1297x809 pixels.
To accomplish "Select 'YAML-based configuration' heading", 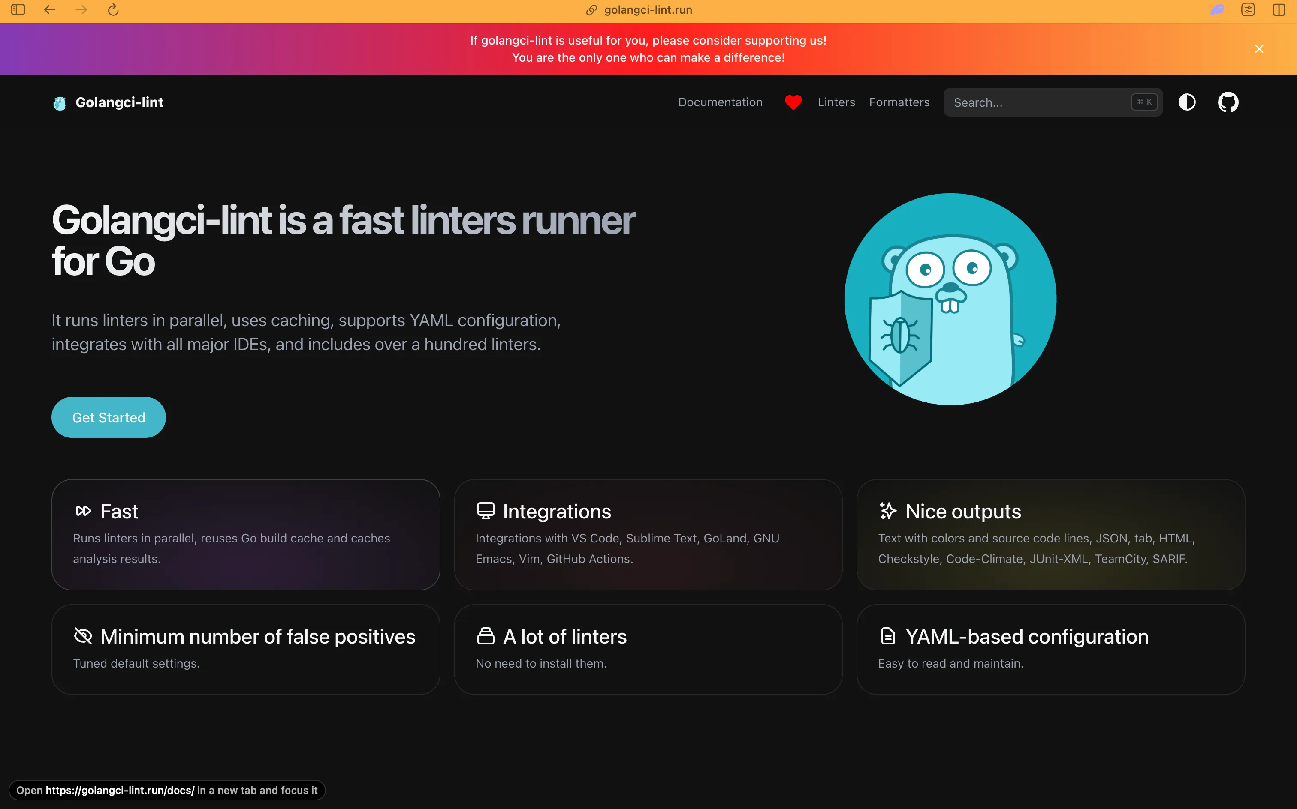I will pyautogui.click(x=1026, y=637).
